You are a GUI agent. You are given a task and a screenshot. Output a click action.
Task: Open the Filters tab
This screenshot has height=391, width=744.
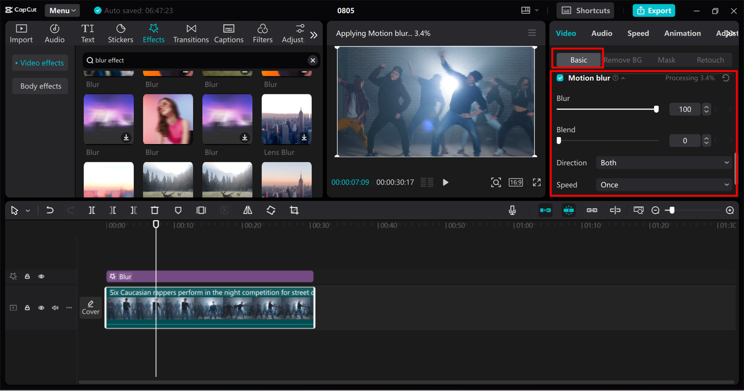pos(262,34)
